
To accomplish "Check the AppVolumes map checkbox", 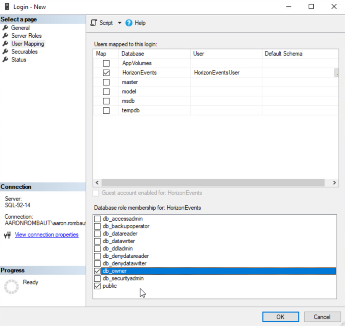I will [106, 63].
